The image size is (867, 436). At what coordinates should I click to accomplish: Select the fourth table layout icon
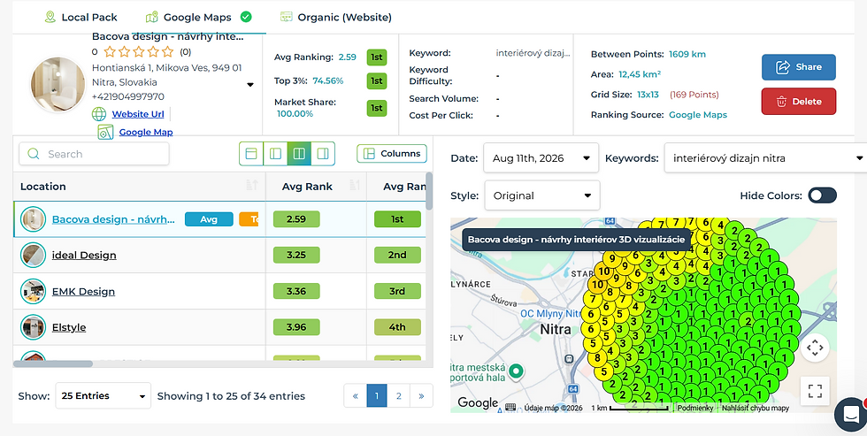click(323, 154)
